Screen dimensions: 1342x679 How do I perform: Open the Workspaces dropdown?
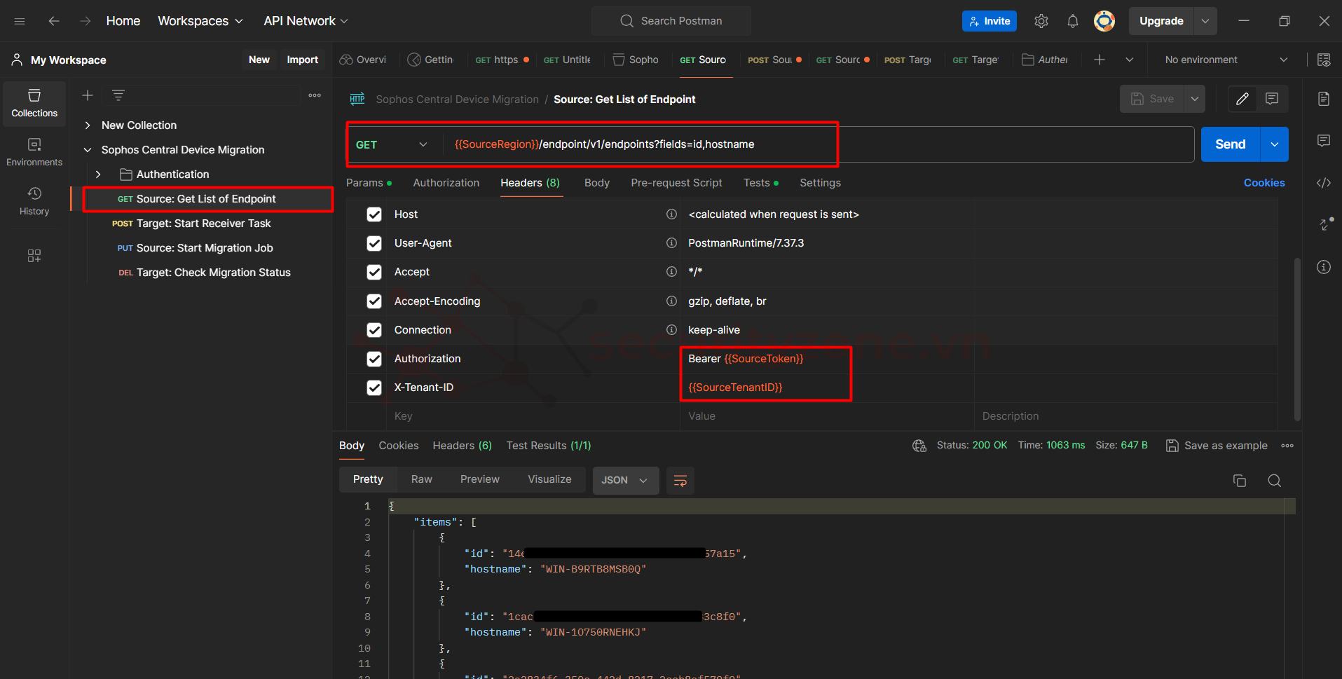pos(200,21)
